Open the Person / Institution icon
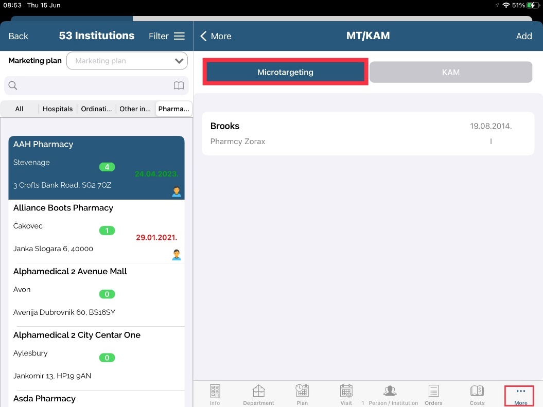Image resolution: width=543 pixels, height=407 pixels. [390, 392]
